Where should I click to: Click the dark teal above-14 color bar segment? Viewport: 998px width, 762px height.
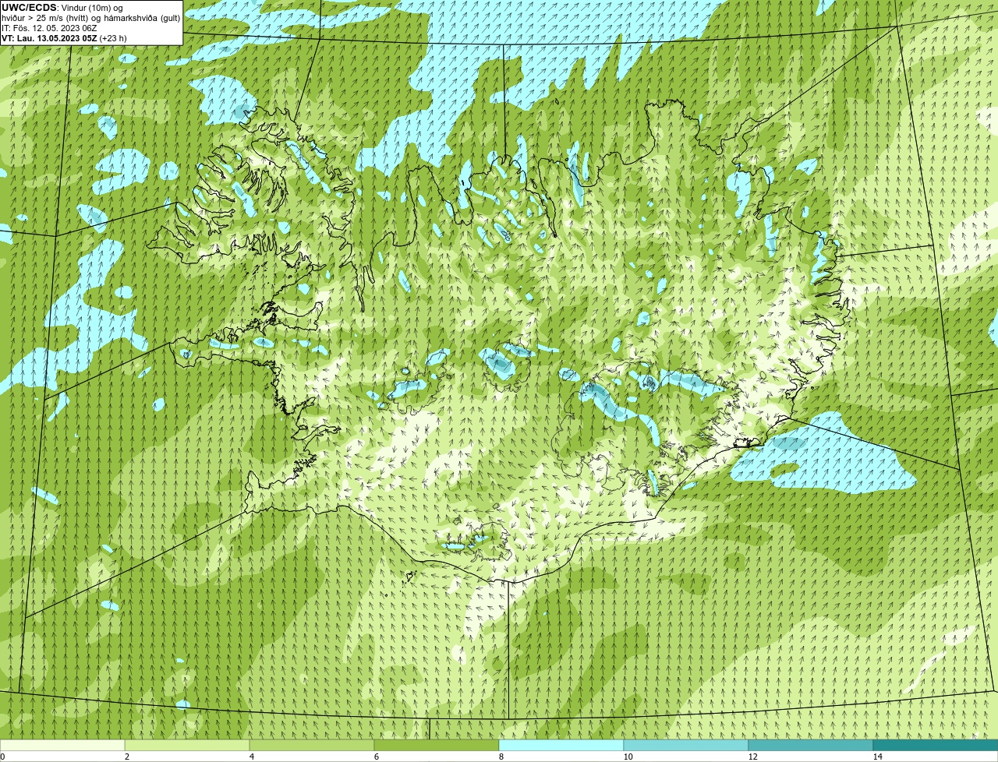(936, 745)
